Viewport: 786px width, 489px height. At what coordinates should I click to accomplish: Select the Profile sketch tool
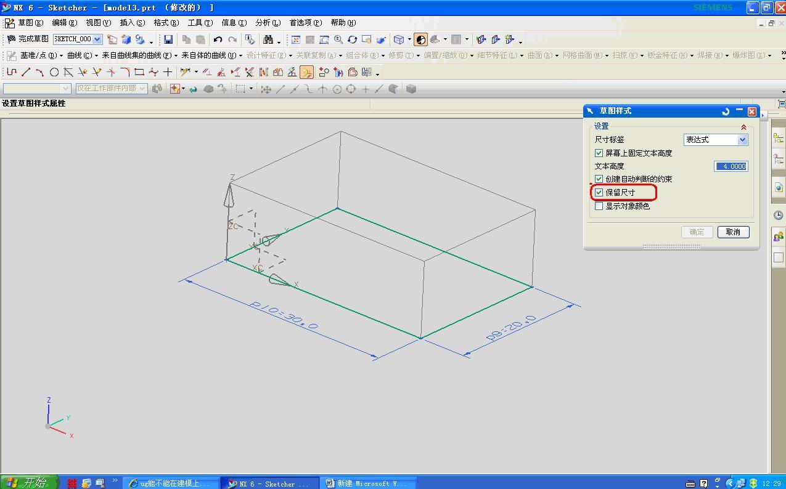pyautogui.click(x=12, y=72)
